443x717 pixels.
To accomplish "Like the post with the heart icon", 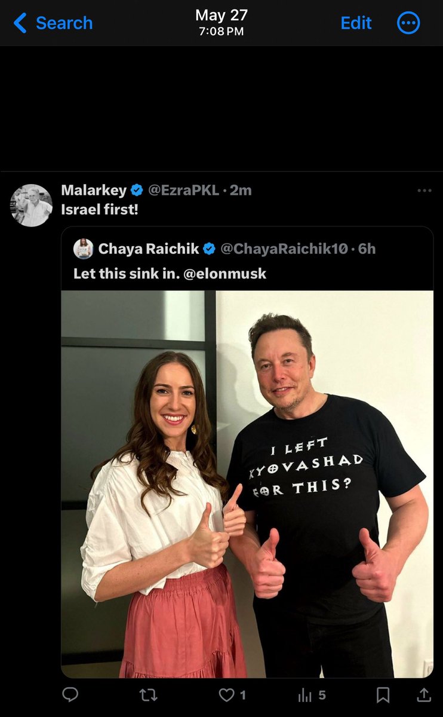I will pos(226,694).
